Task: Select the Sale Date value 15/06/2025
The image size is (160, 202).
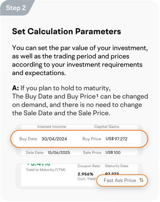Action: point(59,153)
